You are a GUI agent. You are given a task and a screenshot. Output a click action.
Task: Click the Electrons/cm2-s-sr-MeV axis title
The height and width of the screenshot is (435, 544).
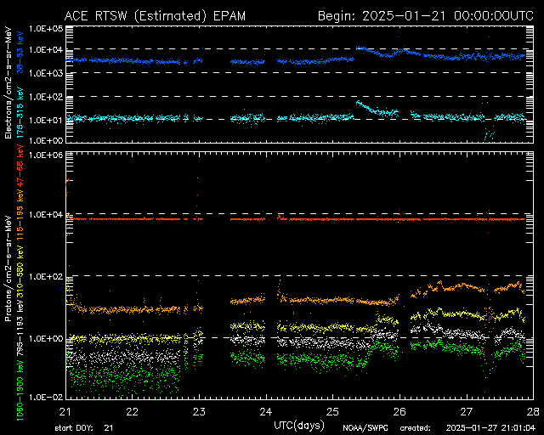[x=8, y=83]
